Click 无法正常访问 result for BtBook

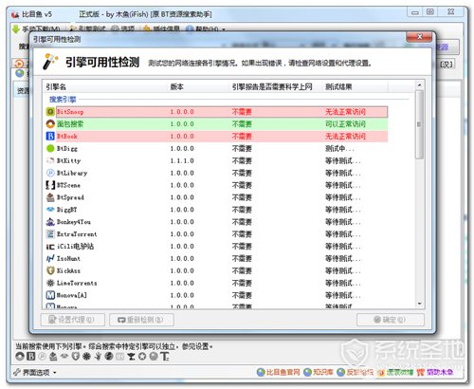point(345,136)
